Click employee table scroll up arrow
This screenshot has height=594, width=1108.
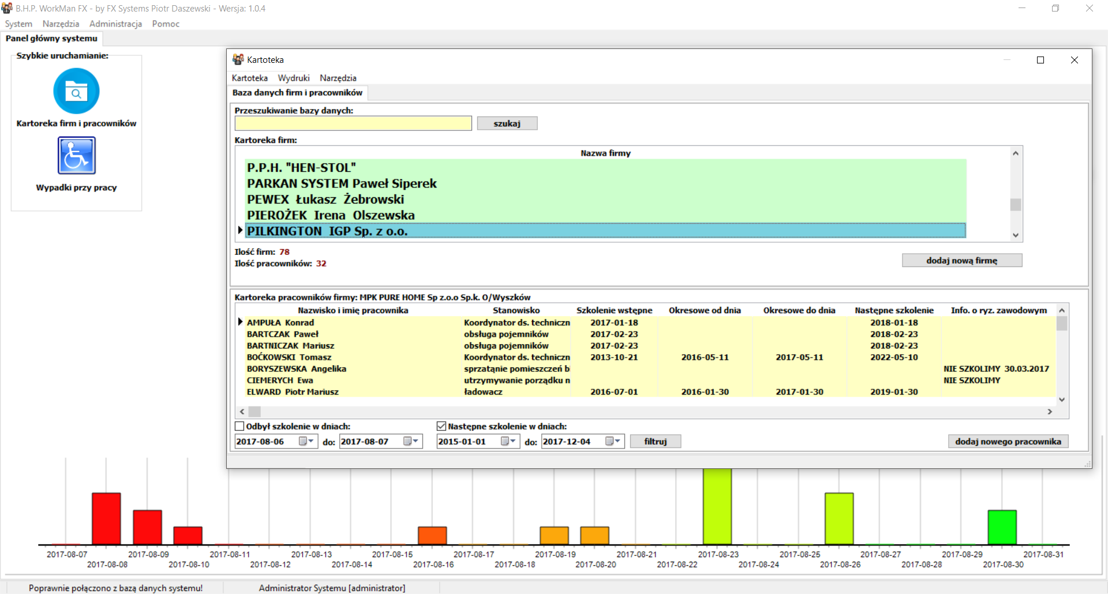pos(1062,310)
